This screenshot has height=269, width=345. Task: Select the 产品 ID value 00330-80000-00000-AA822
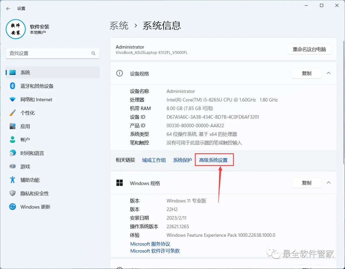195,126
